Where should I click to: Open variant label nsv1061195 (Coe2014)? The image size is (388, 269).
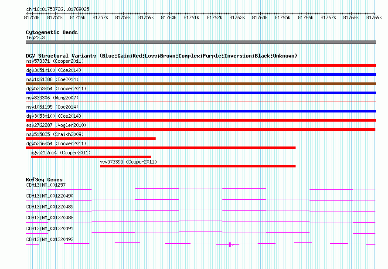click(x=52, y=107)
